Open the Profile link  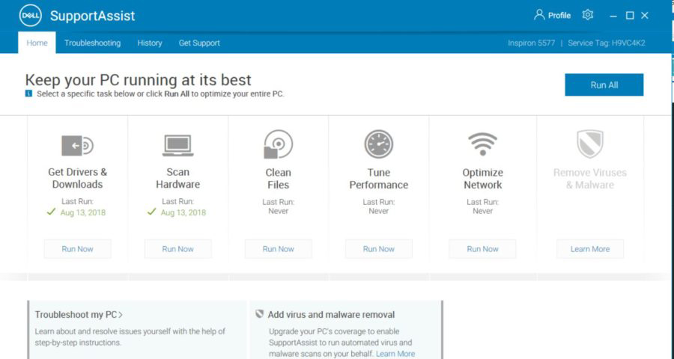pyautogui.click(x=559, y=16)
